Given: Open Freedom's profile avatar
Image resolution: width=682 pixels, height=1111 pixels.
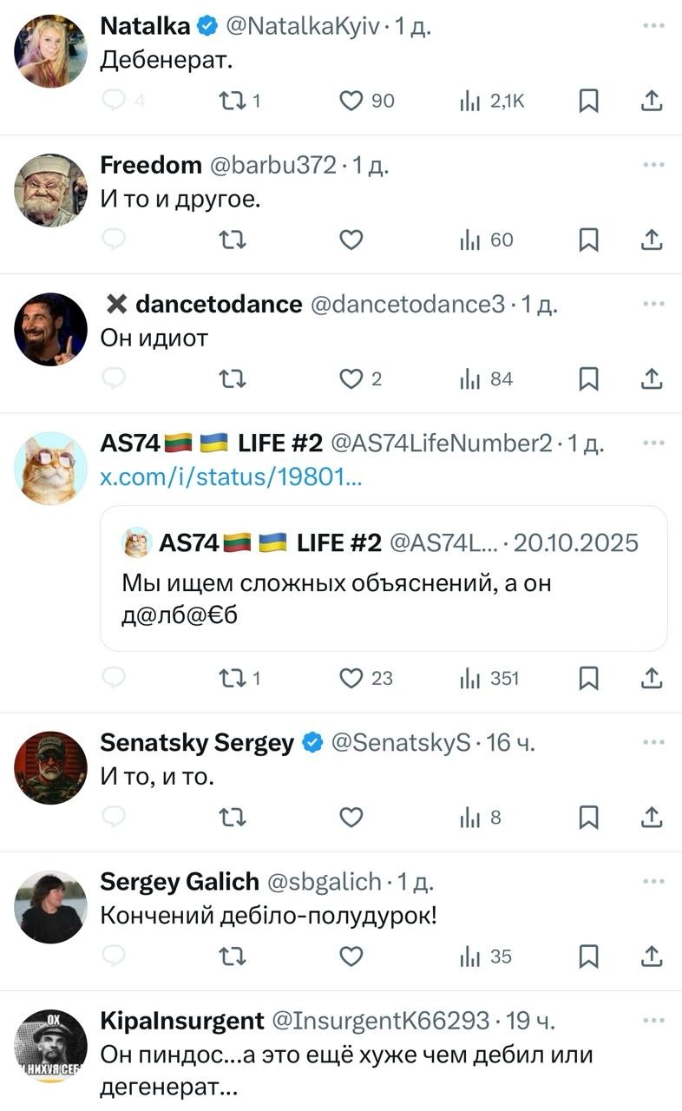Looking at the screenshot, I should coord(50,190).
